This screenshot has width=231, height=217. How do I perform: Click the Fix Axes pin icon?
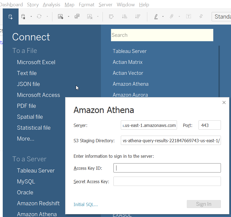coord(201,16)
